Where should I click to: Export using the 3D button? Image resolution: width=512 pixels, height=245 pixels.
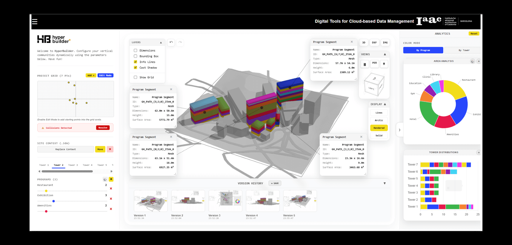(364, 43)
